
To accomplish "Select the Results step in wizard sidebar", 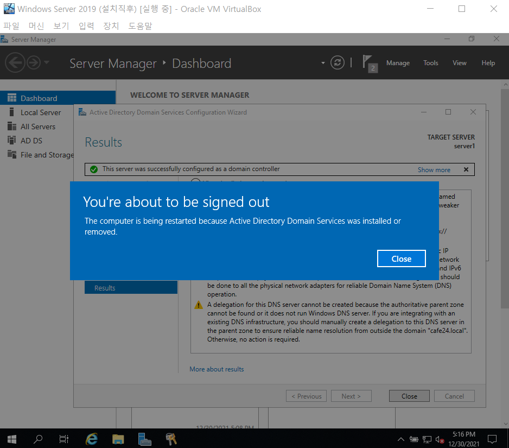I will pyautogui.click(x=131, y=288).
